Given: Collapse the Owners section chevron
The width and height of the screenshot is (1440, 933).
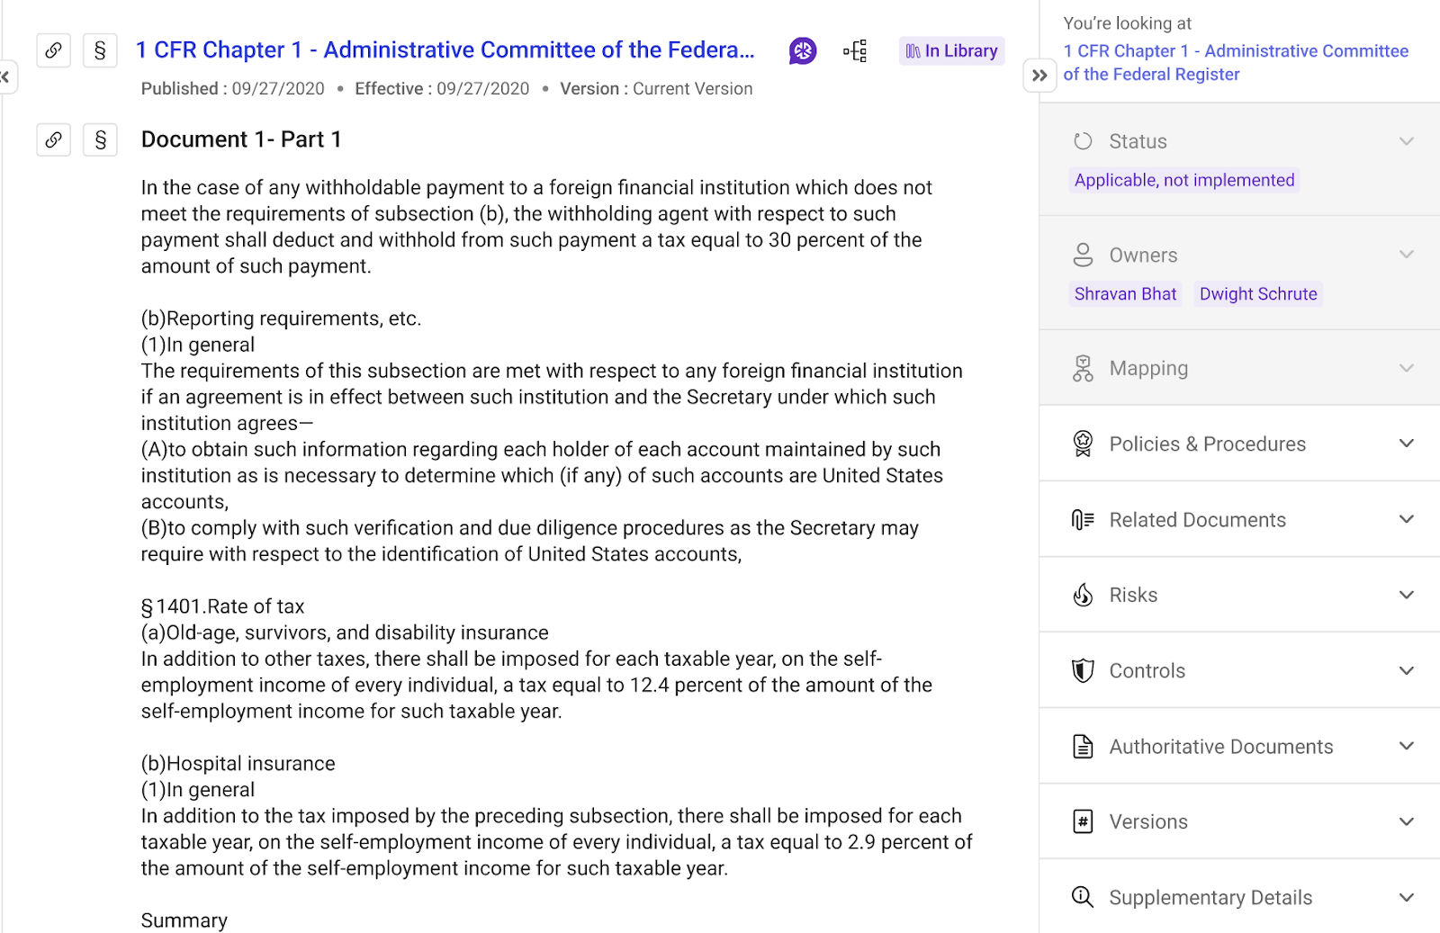Looking at the screenshot, I should [1407, 255].
